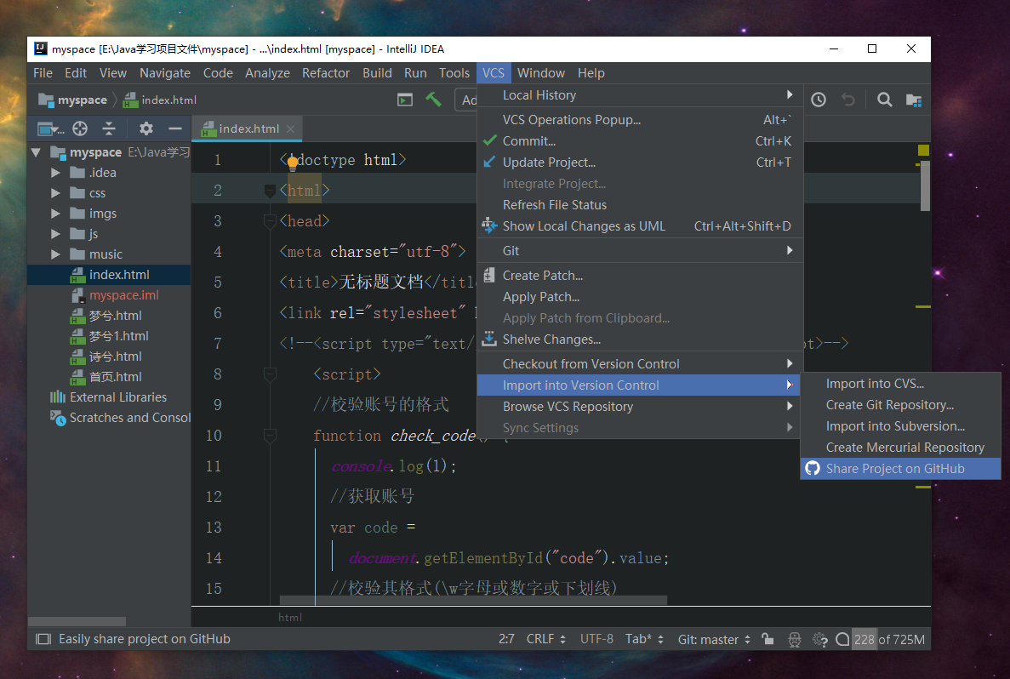The height and width of the screenshot is (679, 1010).
Task: Open Project view selector dropdown
Action: point(51,128)
